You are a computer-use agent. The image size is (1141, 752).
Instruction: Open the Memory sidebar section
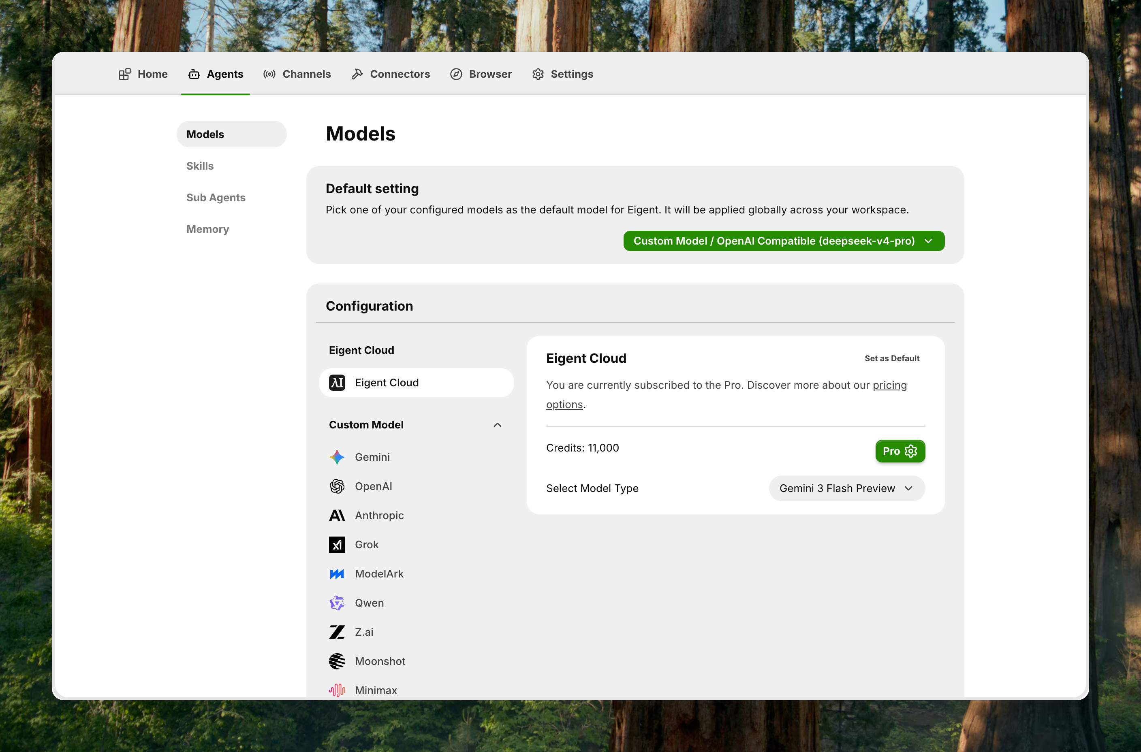tap(232, 229)
